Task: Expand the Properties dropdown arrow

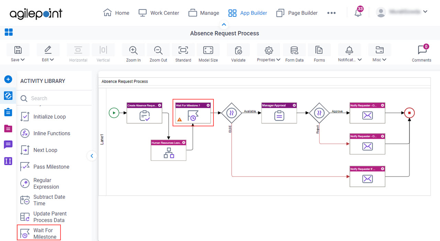Action: pyautogui.click(x=278, y=60)
